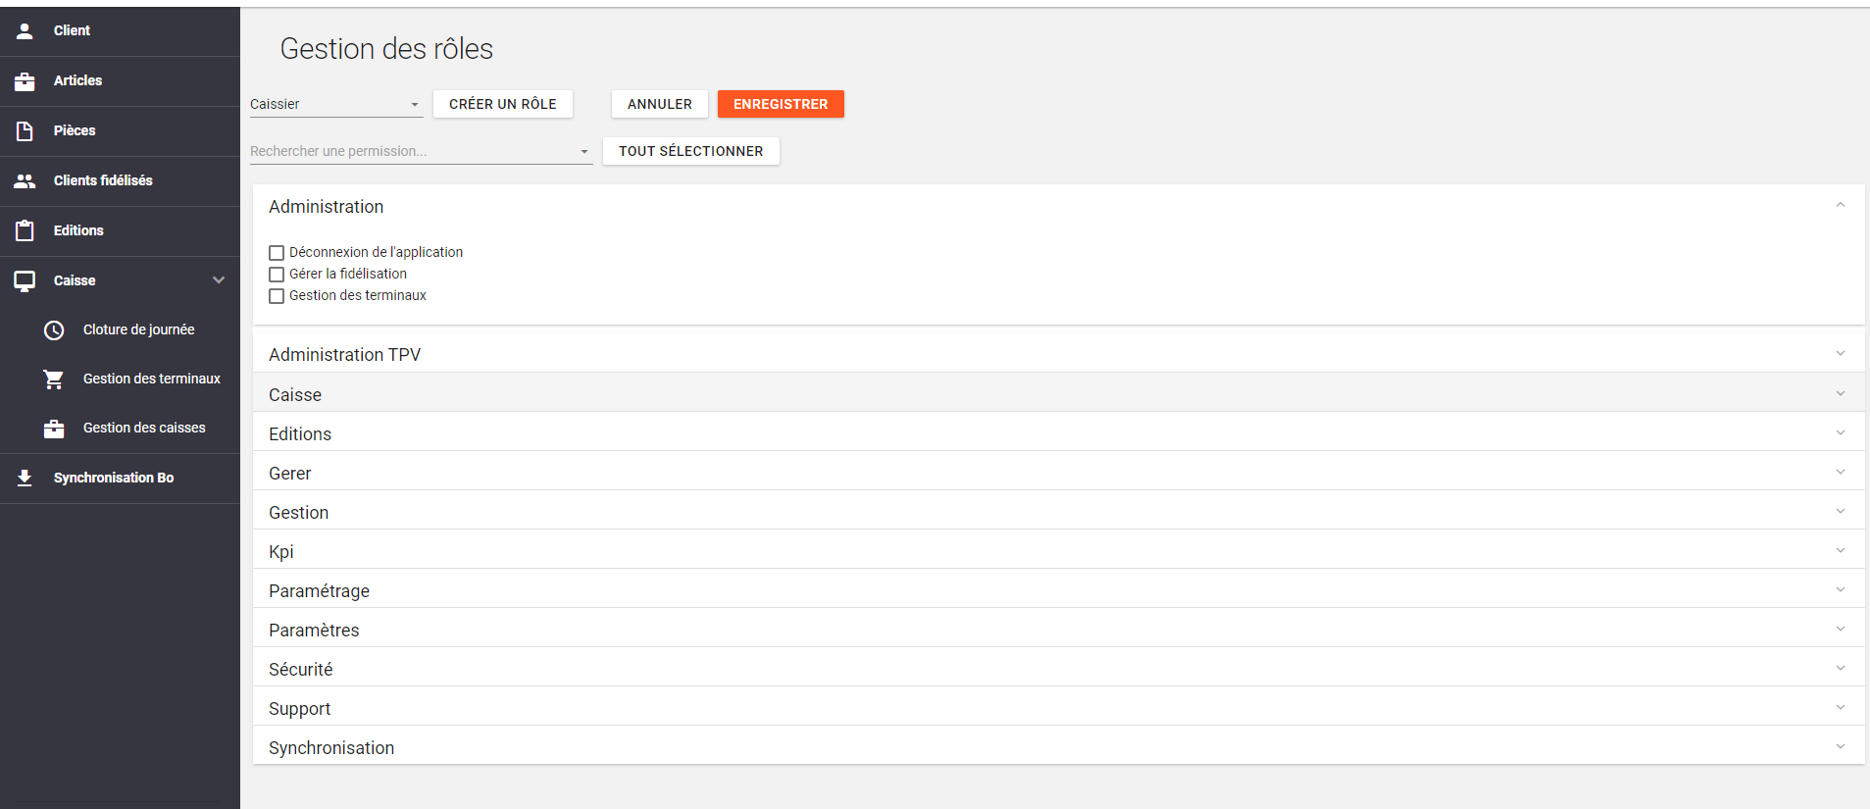The width and height of the screenshot is (1870, 809).
Task: Expand the Sécurité permissions section
Action: point(1057,669)
